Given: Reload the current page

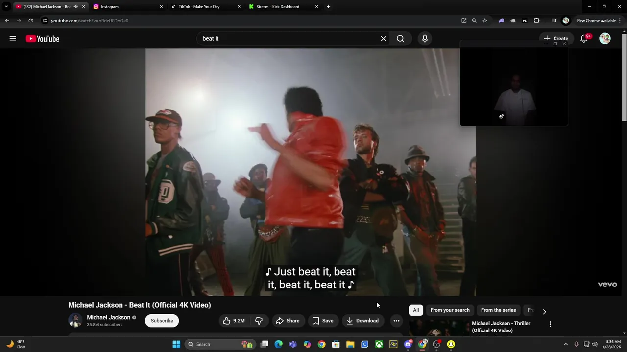Looking at the screenshot, I should pos(30,21).
